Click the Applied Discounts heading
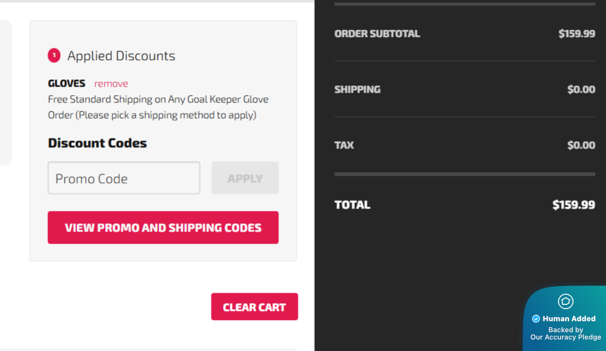Screen dimensions: 606x351 [x=121, y=56]
